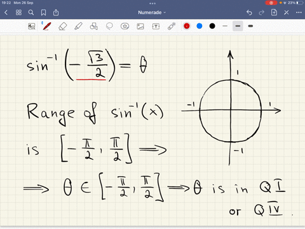Select the Eraser tool
The image size is (305, 229).
(62, 26)
